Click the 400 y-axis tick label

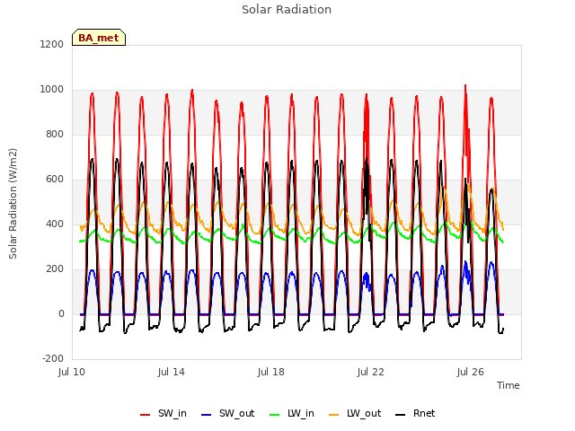coord(55,224)
